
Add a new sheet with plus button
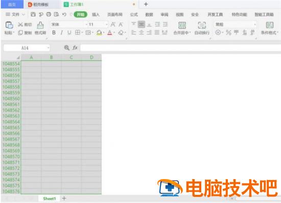point(64,198)
